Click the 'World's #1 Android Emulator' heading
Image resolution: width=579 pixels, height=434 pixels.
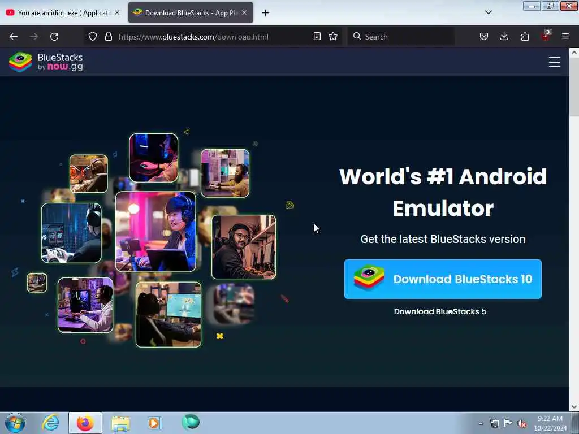point(443,192)
